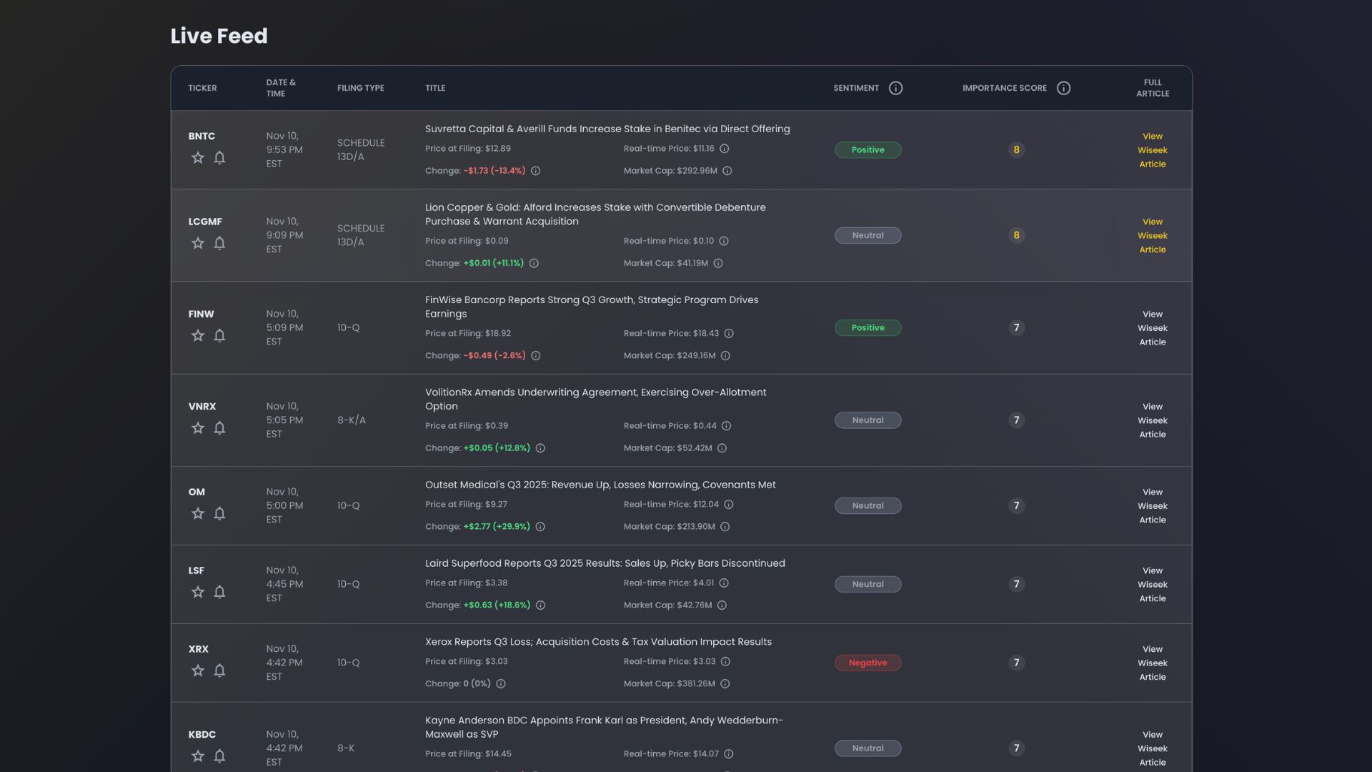Toggle the star on the KBDC row
This screenshot has height=772, width=1372.
click(198, 756)
